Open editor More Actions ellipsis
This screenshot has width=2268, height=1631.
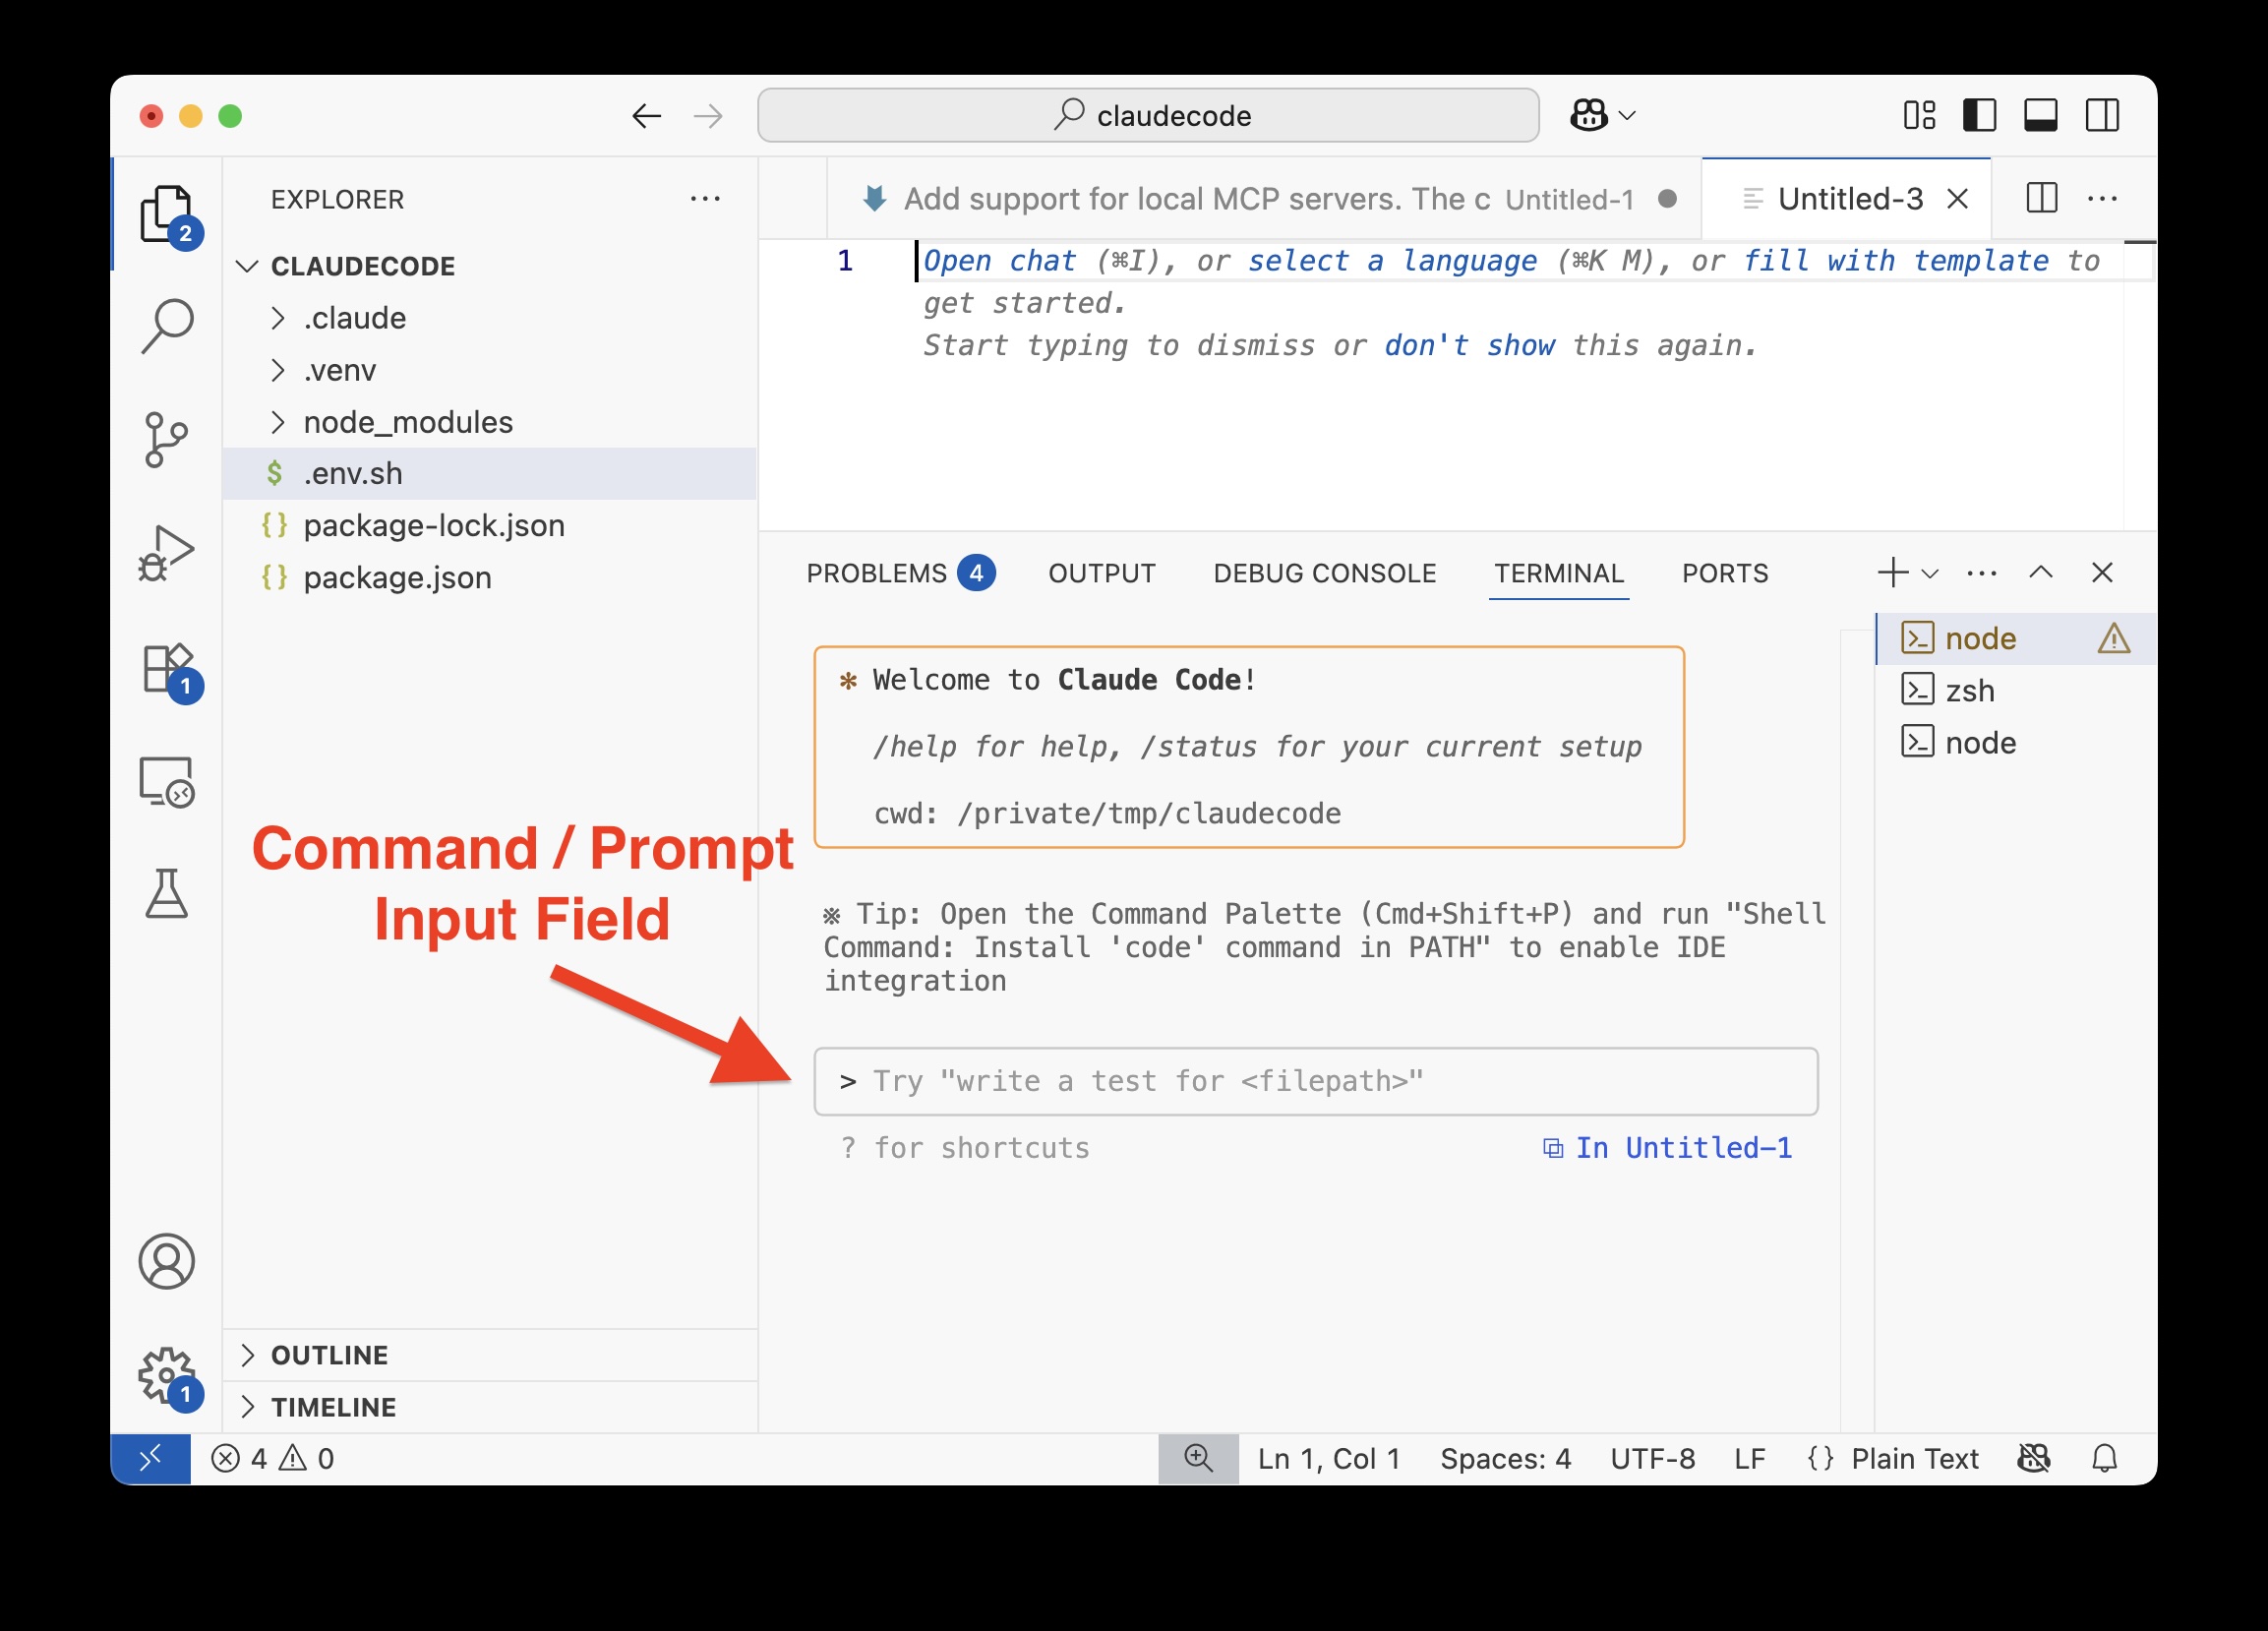(2102, 198)
